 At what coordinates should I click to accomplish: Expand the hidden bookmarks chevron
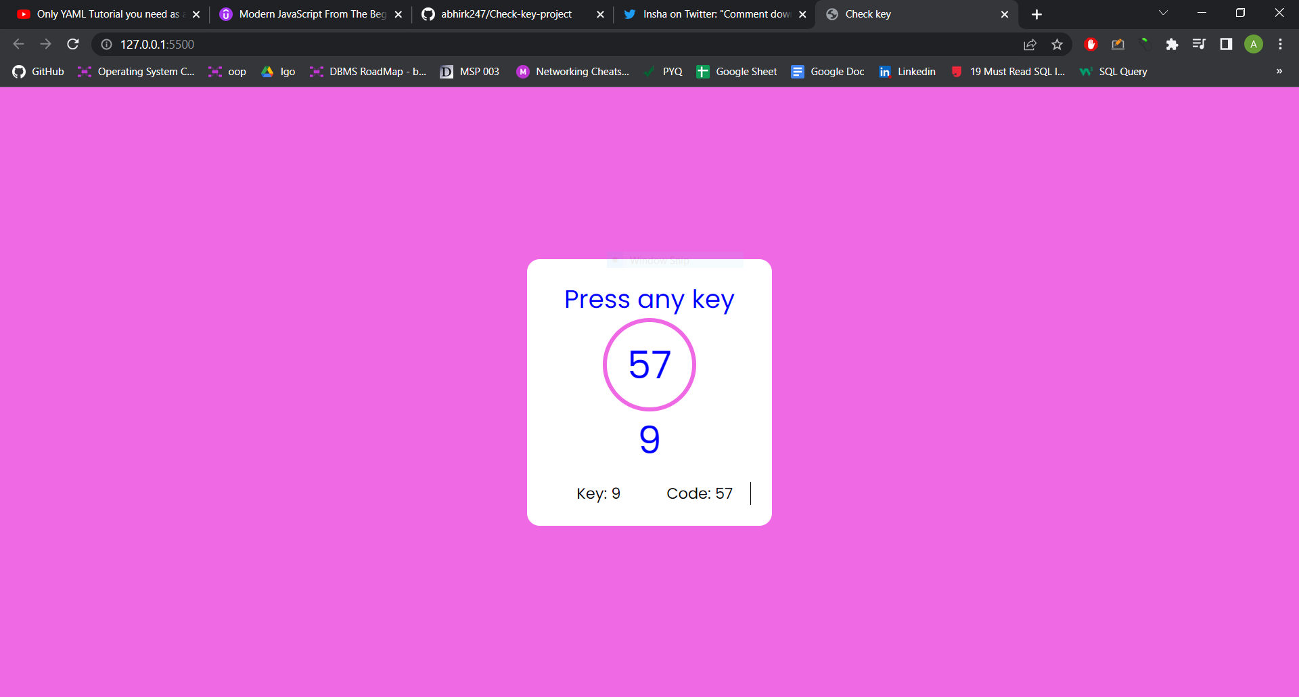[1279, 71]
